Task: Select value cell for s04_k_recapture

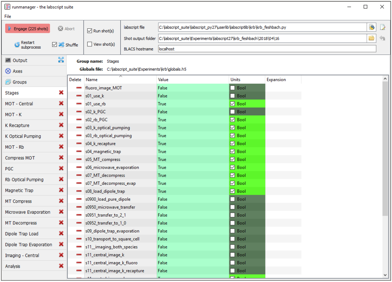Action: 193,144
